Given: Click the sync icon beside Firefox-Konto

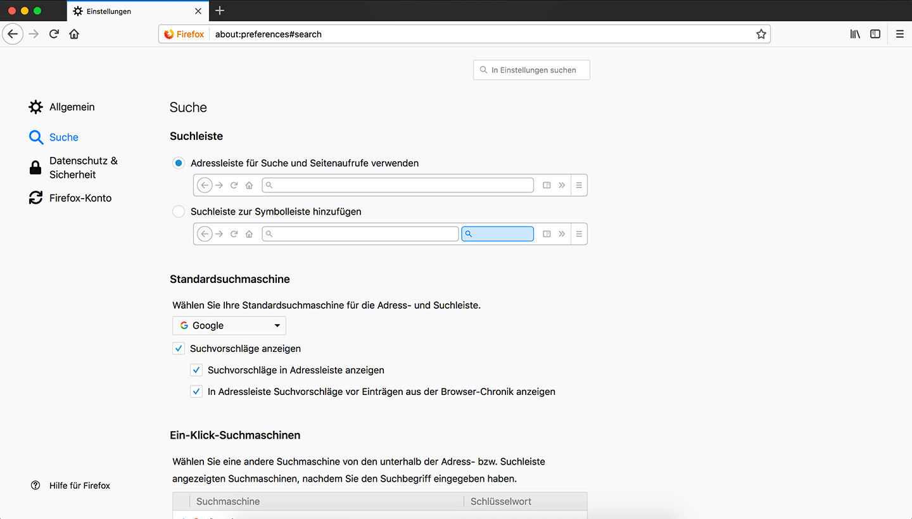Looking at the screenshot, I should [x=35, y=198].
